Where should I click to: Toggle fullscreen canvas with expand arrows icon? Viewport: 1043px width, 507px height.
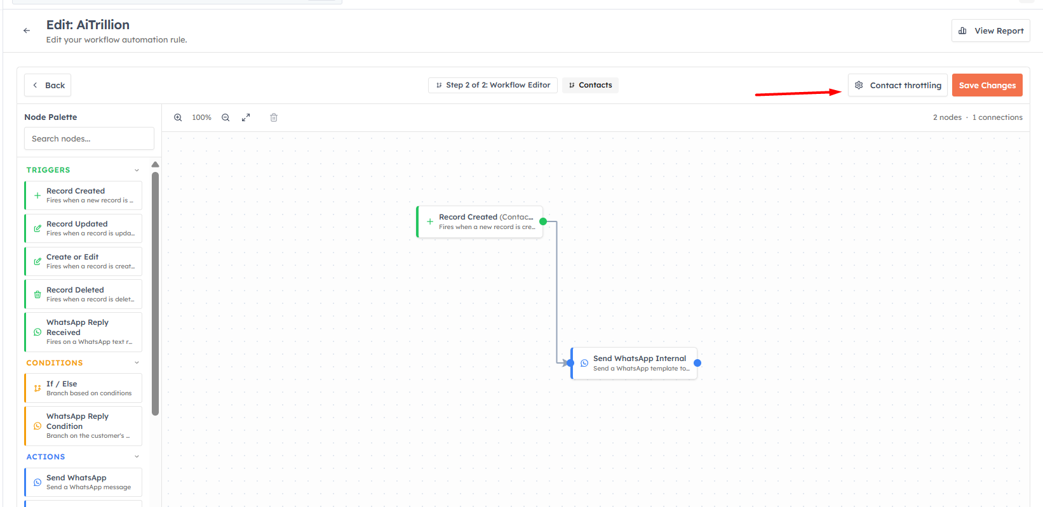[x=246, y=117]
